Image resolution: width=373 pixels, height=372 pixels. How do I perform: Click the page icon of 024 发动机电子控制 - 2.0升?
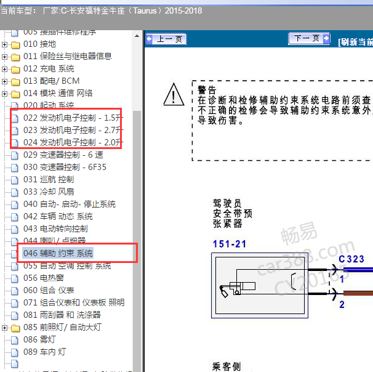(x=15, y=143)
